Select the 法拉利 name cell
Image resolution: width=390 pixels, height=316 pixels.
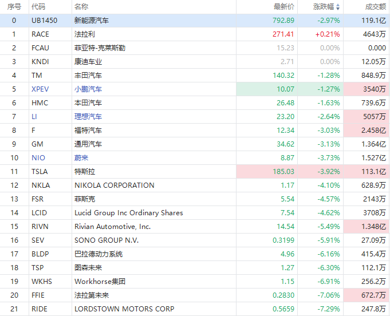(x=85, y=34)
